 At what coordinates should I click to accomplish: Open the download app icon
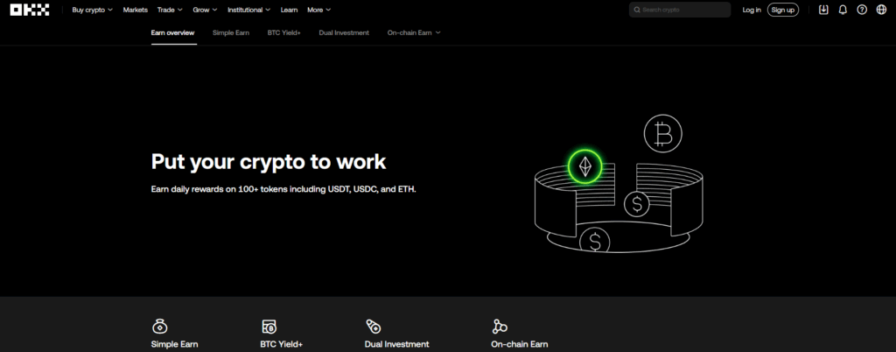coord(823,10)
